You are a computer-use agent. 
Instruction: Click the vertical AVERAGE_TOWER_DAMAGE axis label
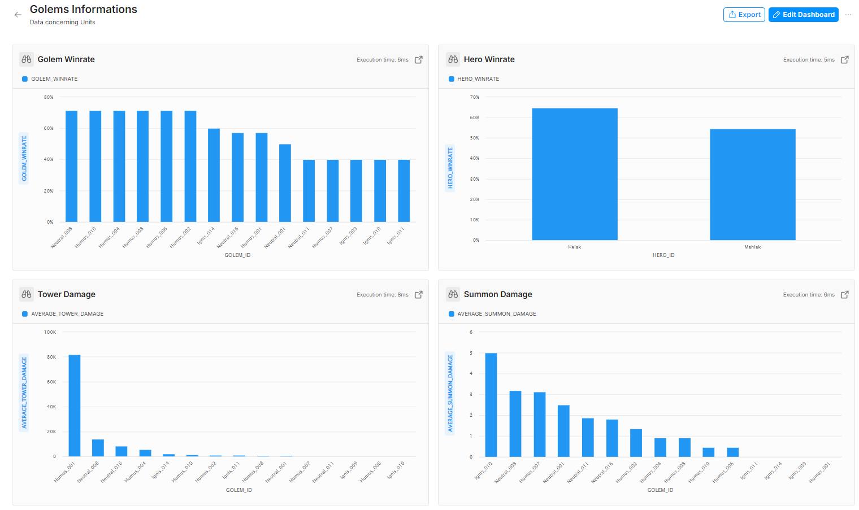[24, 393]
